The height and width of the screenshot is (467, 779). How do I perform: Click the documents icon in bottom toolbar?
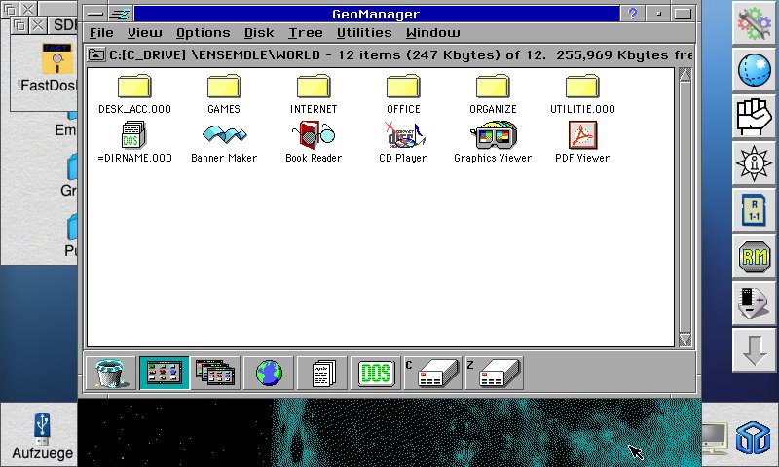click(x=321, y=372)
